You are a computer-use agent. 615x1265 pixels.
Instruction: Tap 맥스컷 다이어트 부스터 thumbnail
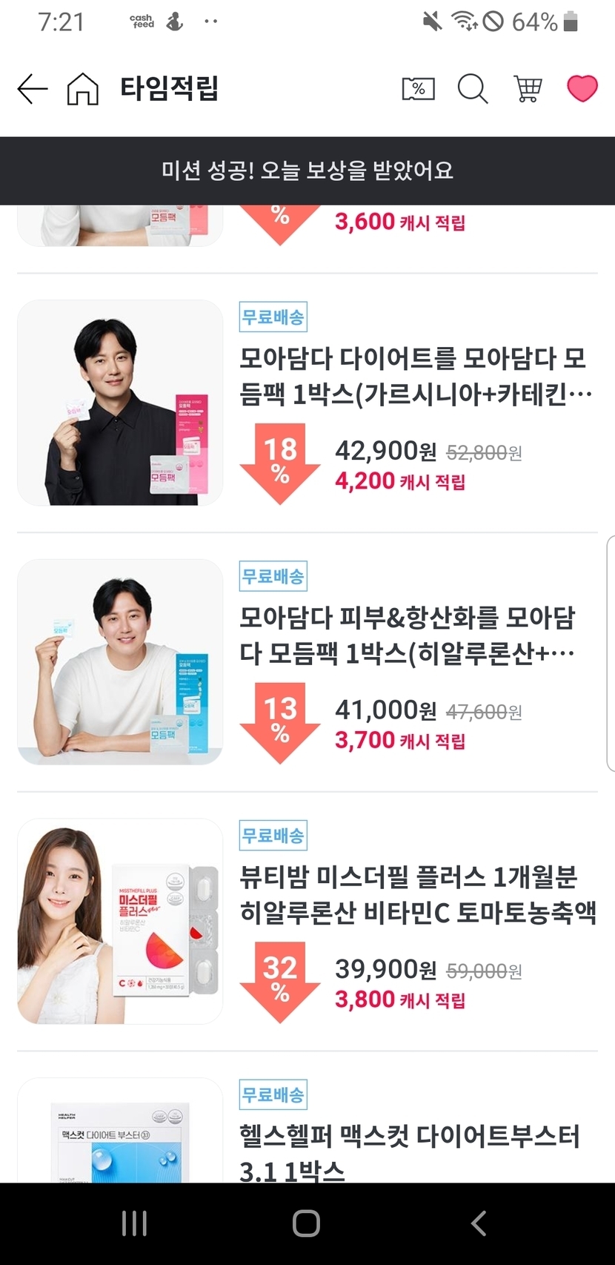click(120, 1130)
